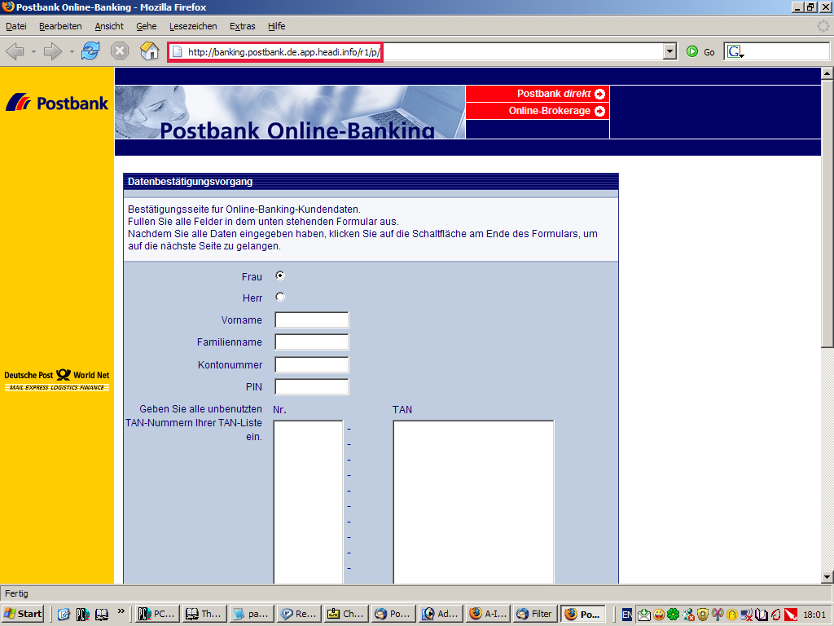Open the Hilfe menu

277,26
